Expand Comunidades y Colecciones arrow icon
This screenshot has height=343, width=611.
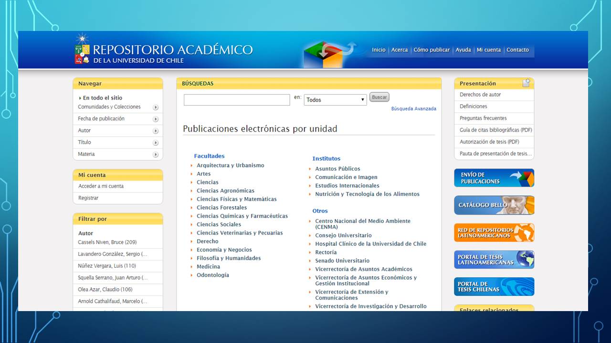coord(156,107)
